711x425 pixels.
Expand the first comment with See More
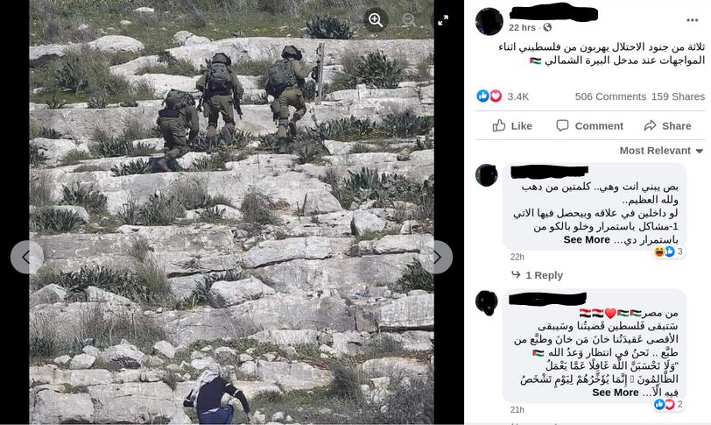click(587, 240)
